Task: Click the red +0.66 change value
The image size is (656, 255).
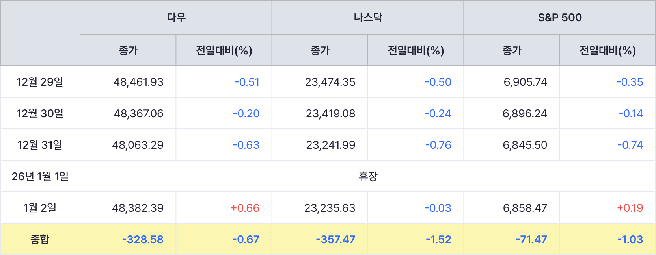Action: 245,208
